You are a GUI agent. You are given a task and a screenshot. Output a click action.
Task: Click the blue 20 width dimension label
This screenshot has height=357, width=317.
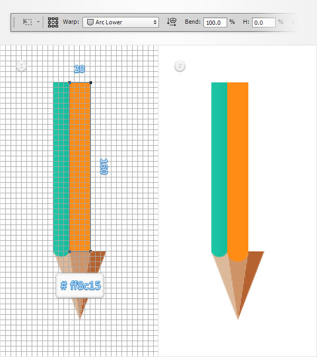[80, 69]
